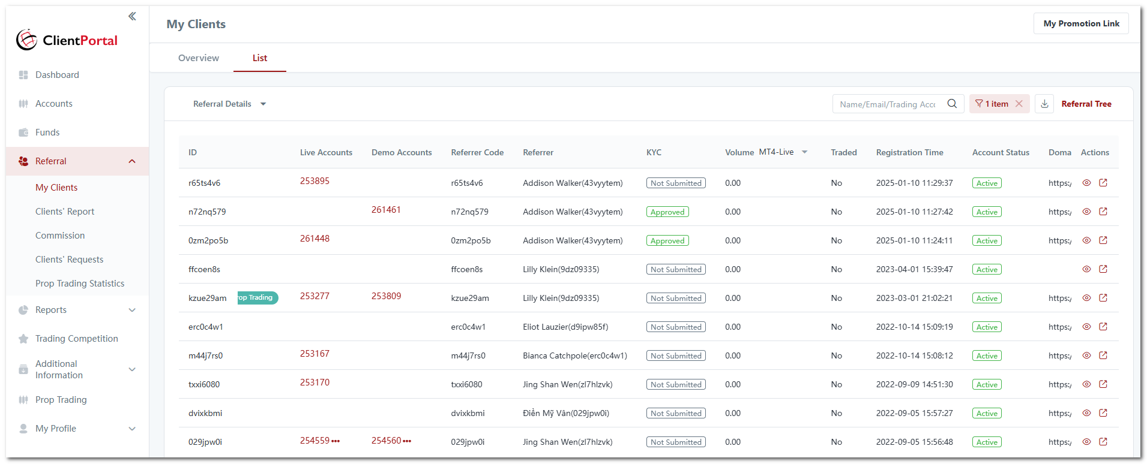View details eye icon for ffcoen8s row

click(1086, 269)
